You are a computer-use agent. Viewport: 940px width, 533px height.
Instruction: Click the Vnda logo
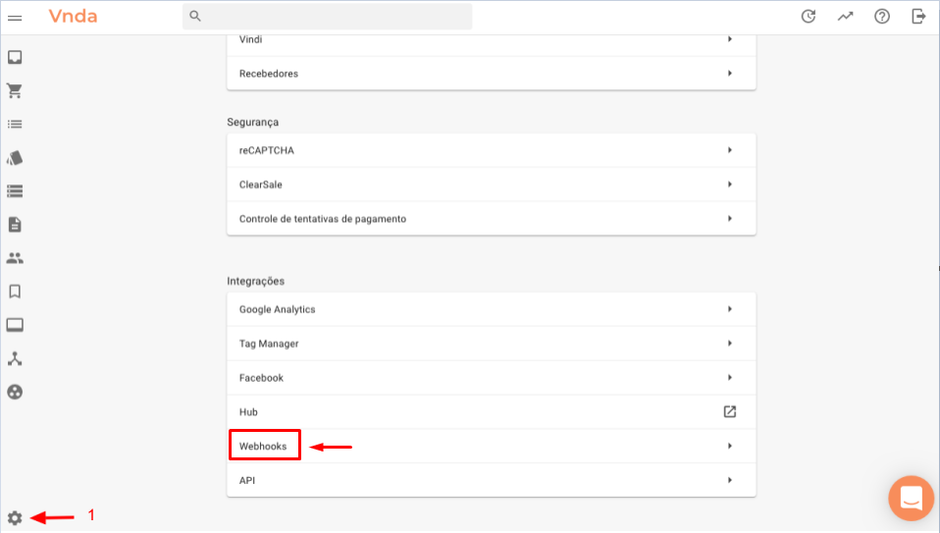[x=74, y=16]
